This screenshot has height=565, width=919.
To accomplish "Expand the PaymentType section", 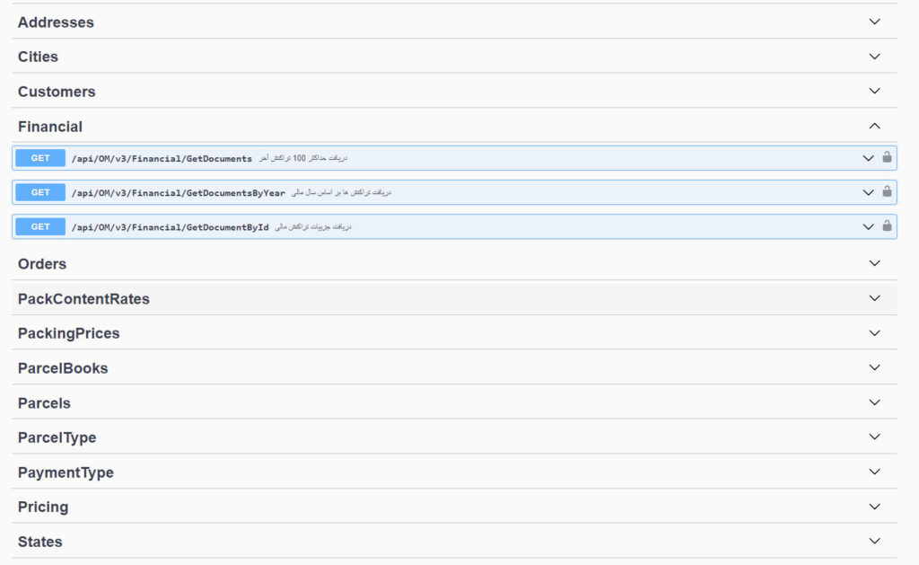I will pos(874,472).
